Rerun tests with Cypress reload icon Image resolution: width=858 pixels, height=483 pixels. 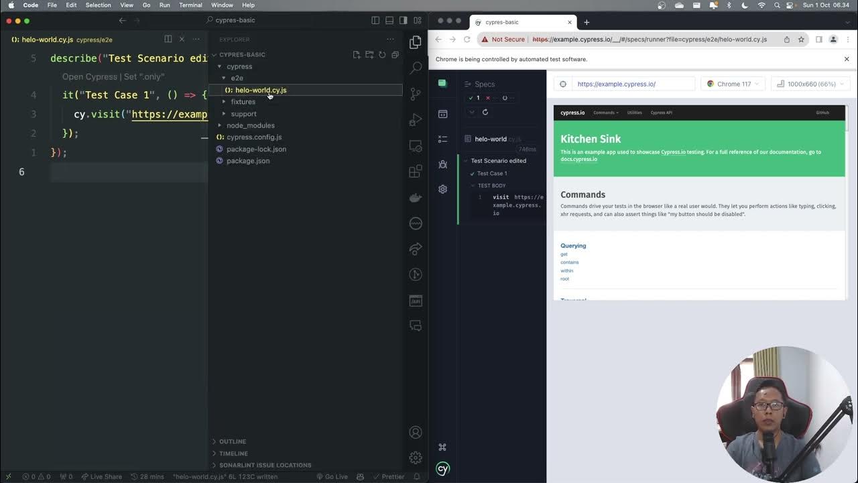click(485, 112)
